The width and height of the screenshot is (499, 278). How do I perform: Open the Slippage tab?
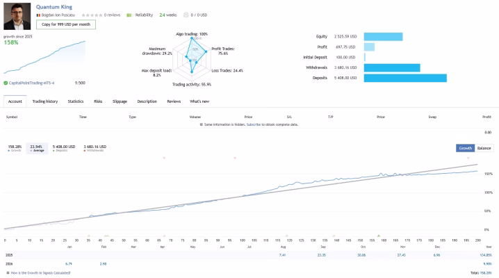point(120,101)
